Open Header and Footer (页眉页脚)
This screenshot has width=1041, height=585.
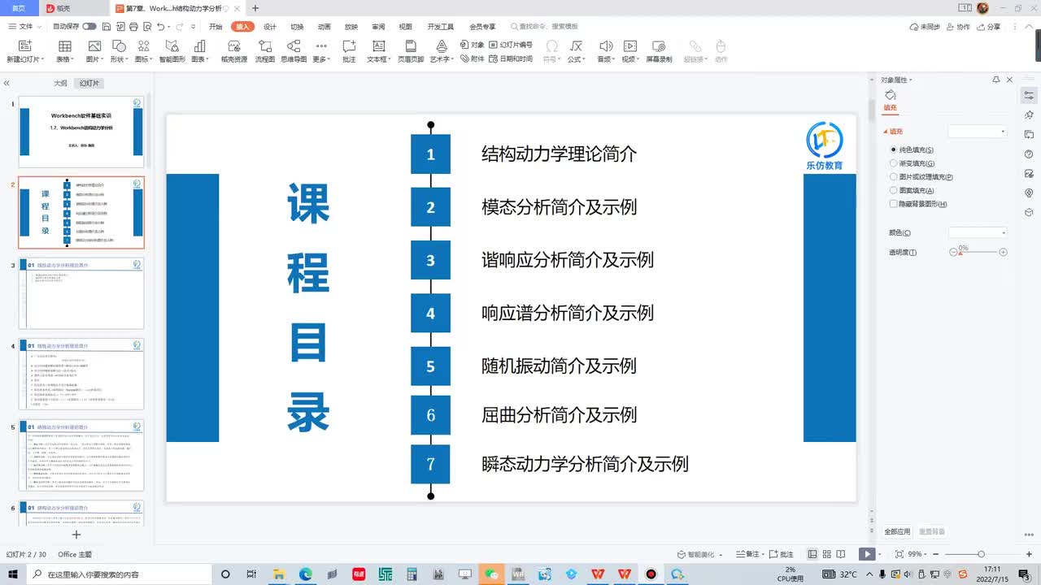(411, 46)
